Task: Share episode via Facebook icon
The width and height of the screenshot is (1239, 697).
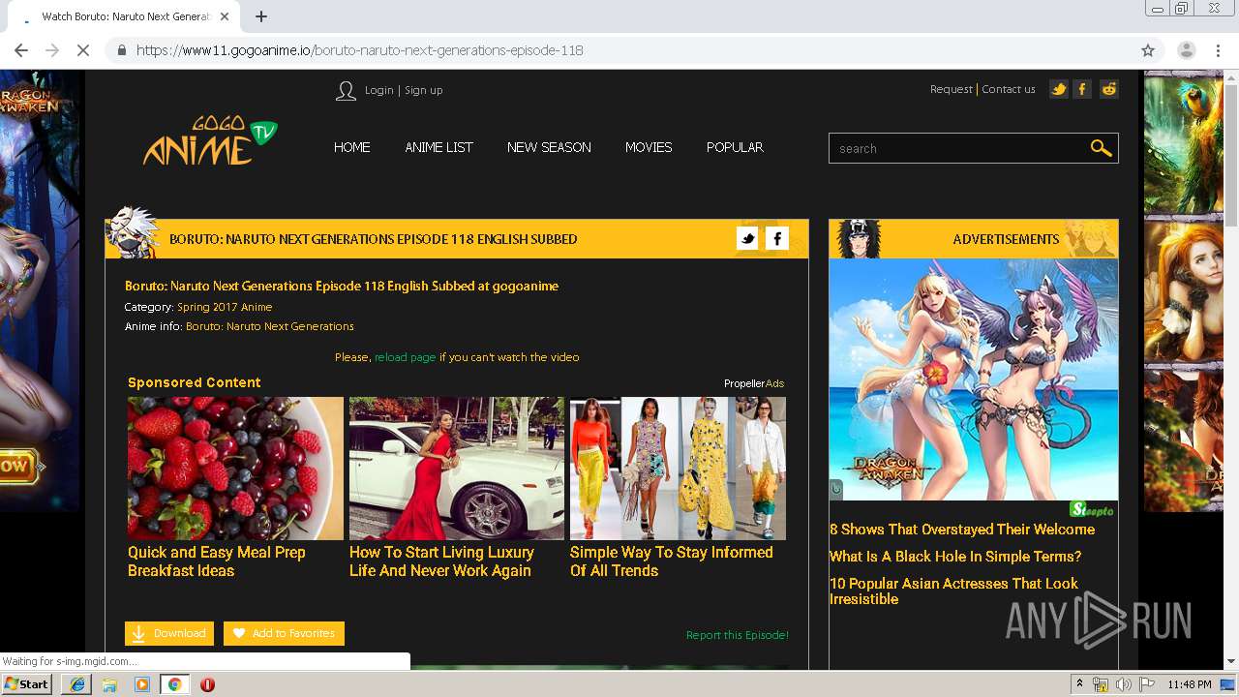Action: coord(777,238)
